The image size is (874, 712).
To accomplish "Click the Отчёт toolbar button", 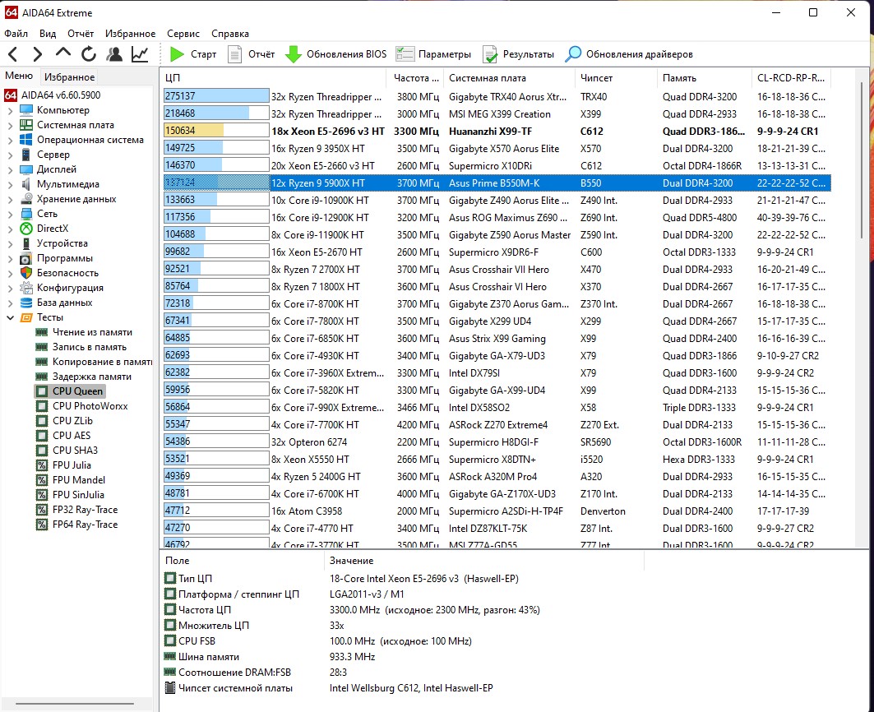I will tap(252, 54).
